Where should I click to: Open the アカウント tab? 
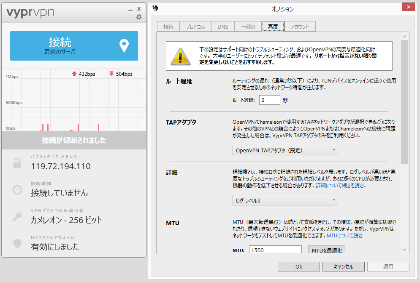[300, 27]
